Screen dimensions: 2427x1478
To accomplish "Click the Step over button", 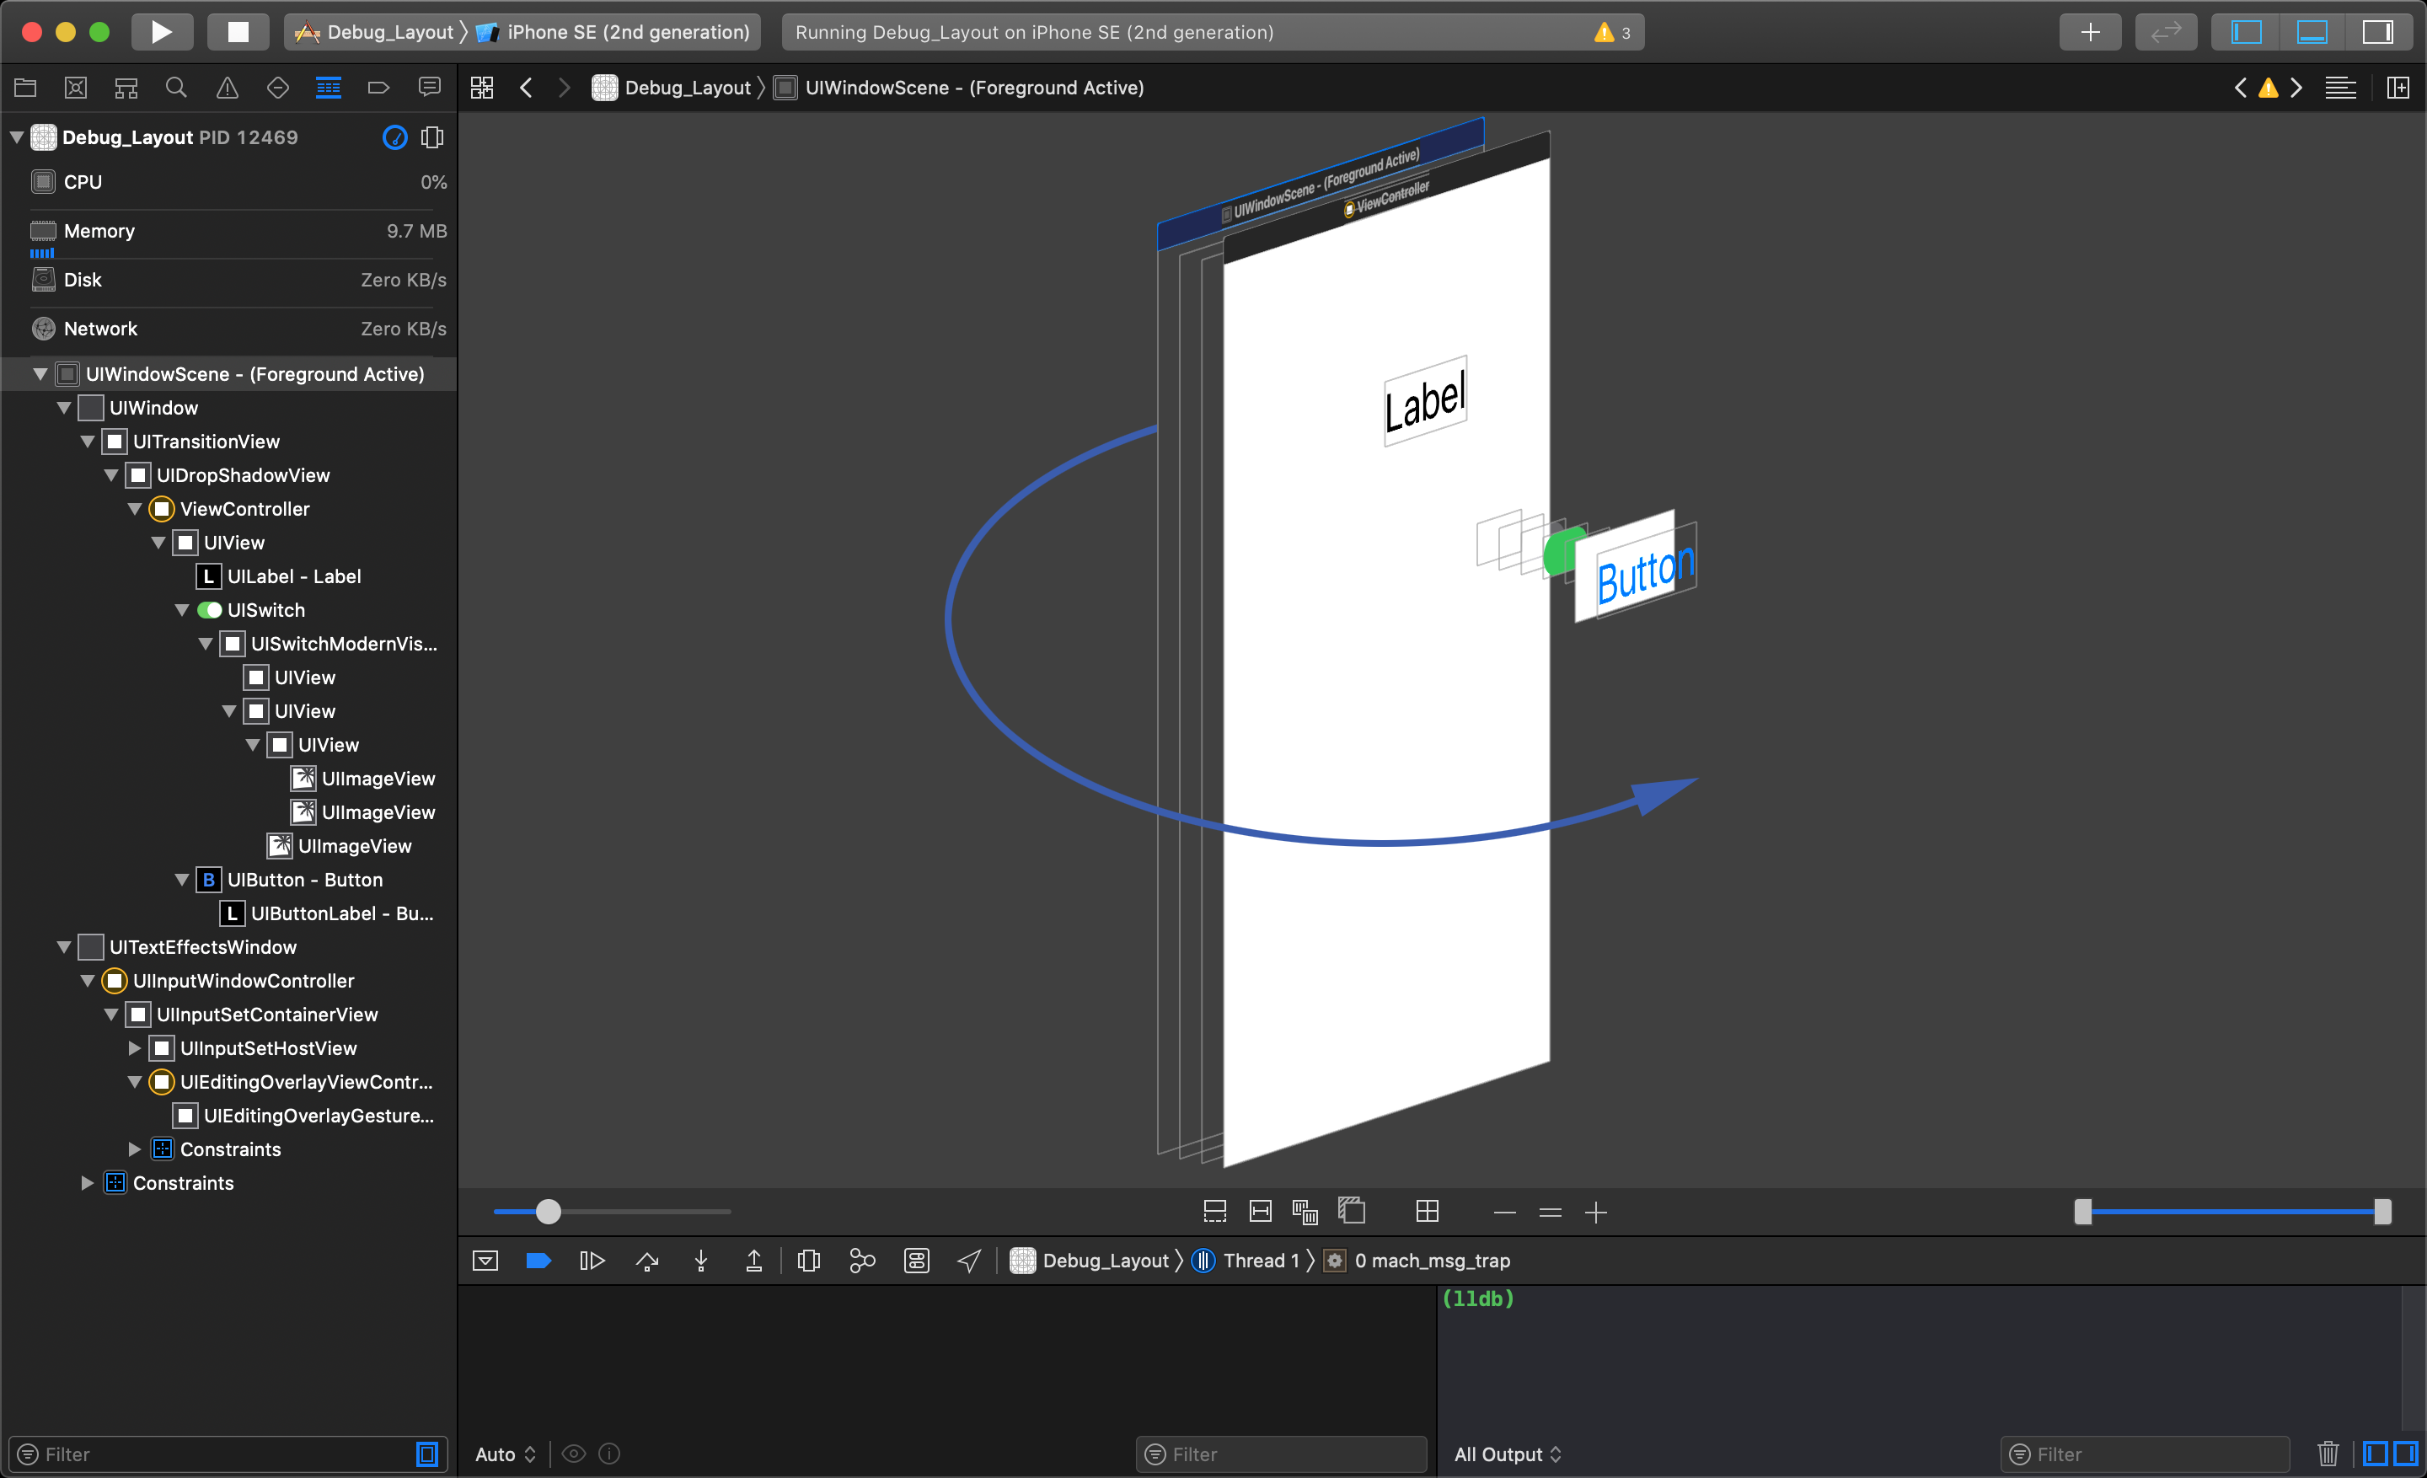I will 647,1261.
